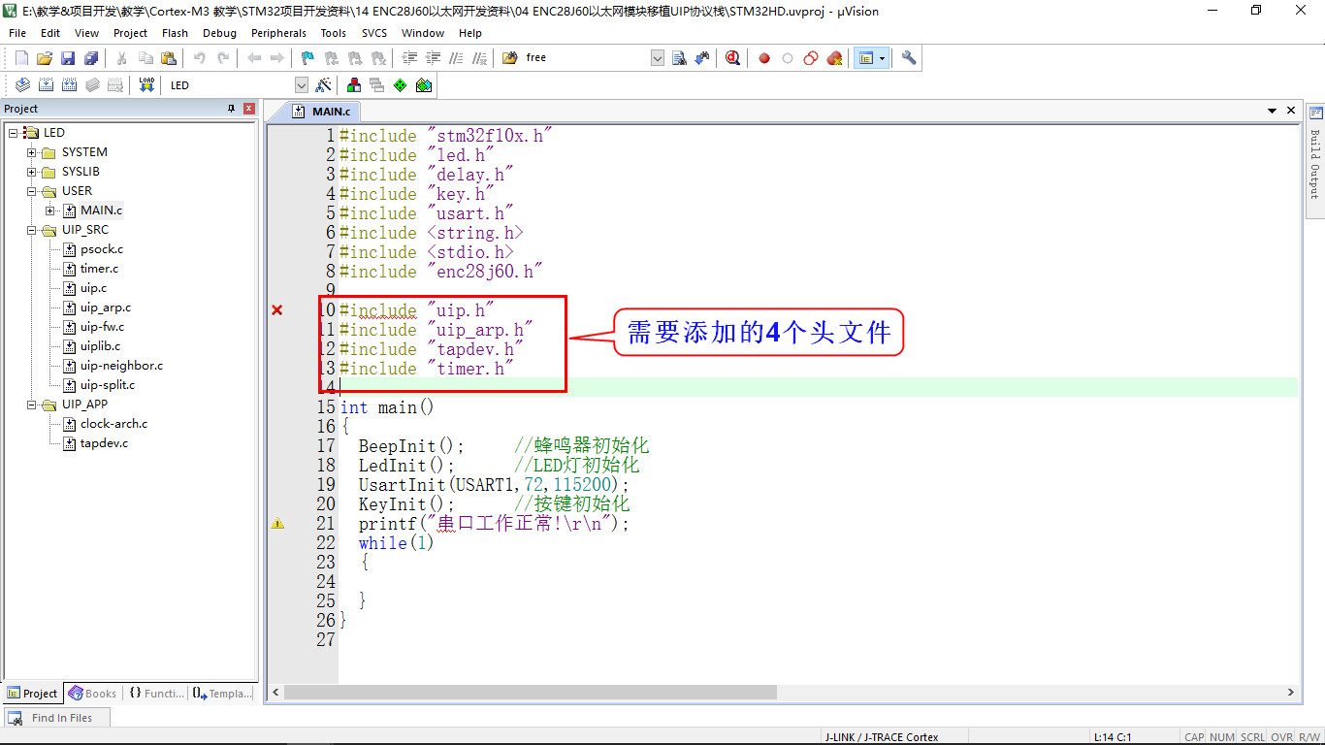
Task: Insert a bookmark using the flag icon
Action: tap(307, 57)
